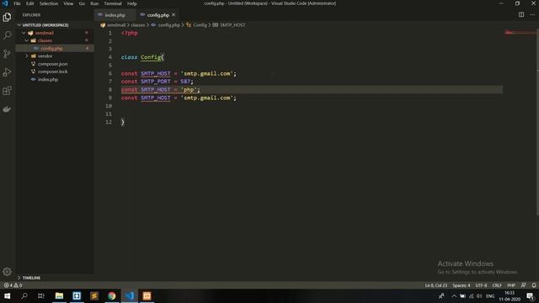Open Google Chrome from the taskbar
This screenshot has width=539, height=303.
tap(112, 295)
